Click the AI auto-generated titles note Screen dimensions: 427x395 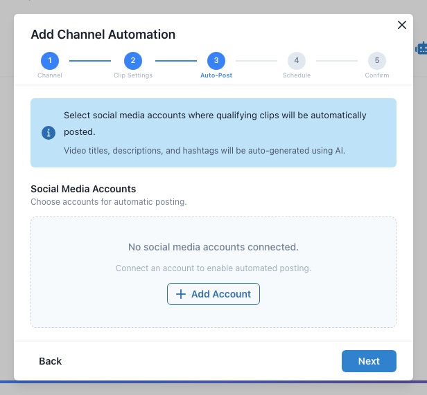(x=204, y=151)
